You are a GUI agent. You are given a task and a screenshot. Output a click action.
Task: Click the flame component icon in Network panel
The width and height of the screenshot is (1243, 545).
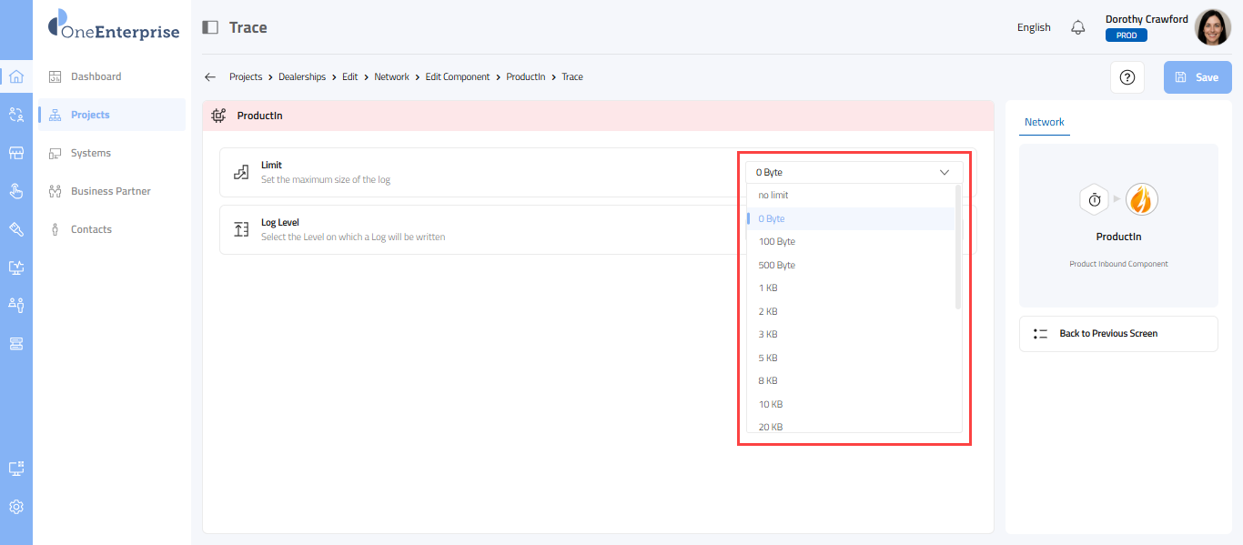click(1141, 199)
